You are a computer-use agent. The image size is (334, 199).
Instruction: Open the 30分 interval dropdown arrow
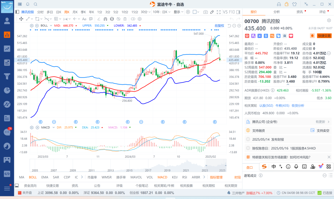(x=150, y=12)
